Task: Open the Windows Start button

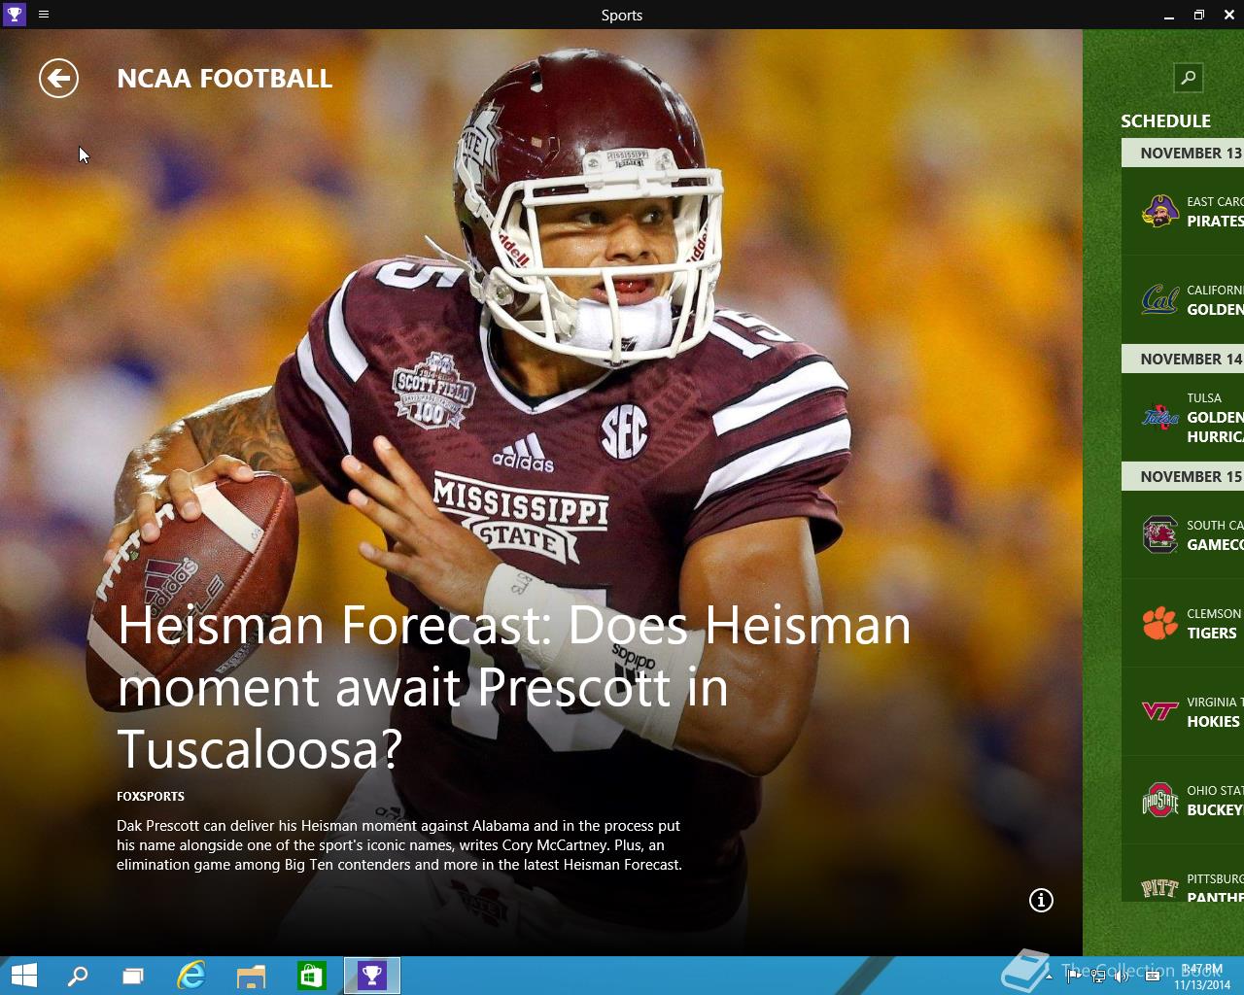Action: pos(23,976)
